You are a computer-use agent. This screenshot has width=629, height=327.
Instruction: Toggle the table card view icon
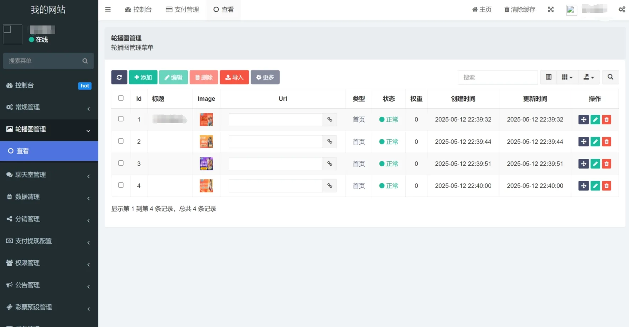(x=549, y=77)
